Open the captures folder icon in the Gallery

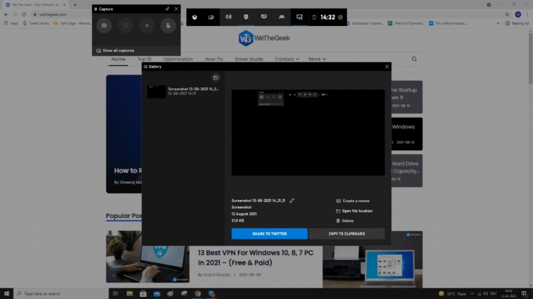point(215,78)
